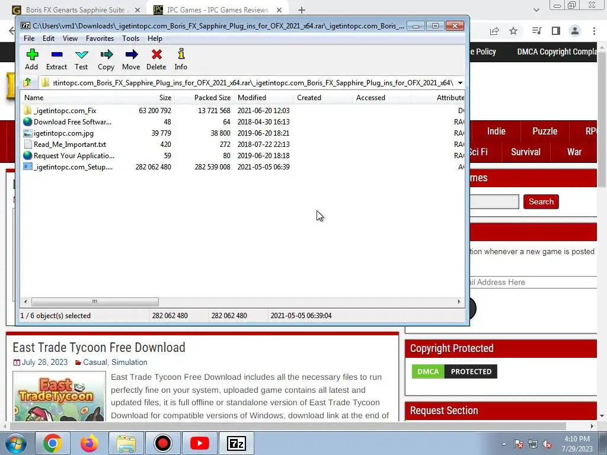Open the YouTube taskbar icon
Viewport: 607px width, 455px height.
click(x=200, y=443)
